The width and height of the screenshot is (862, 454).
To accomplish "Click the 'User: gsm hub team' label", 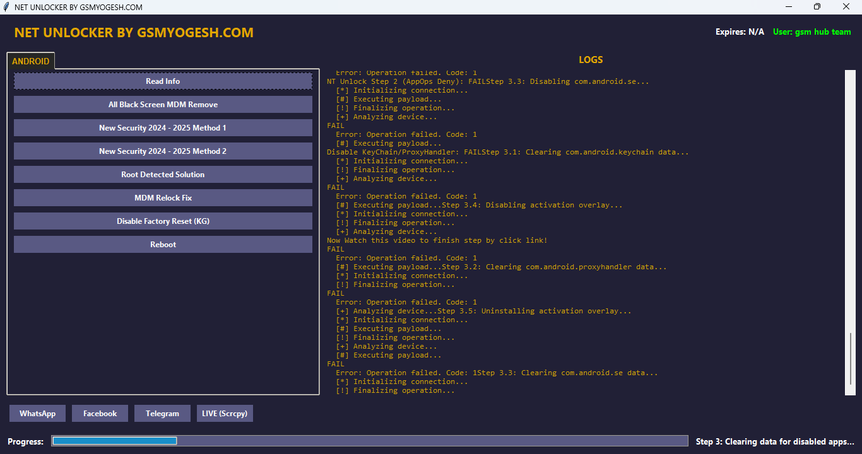I will click(812, 32).
